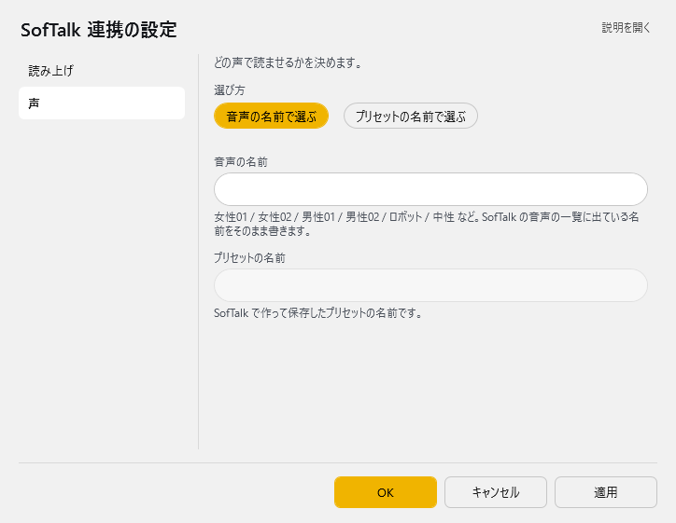Cancel with the キャンセル button

[x=496, y=492]
